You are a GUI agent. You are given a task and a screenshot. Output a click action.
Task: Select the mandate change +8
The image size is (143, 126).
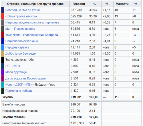click(x=134, y=16)
